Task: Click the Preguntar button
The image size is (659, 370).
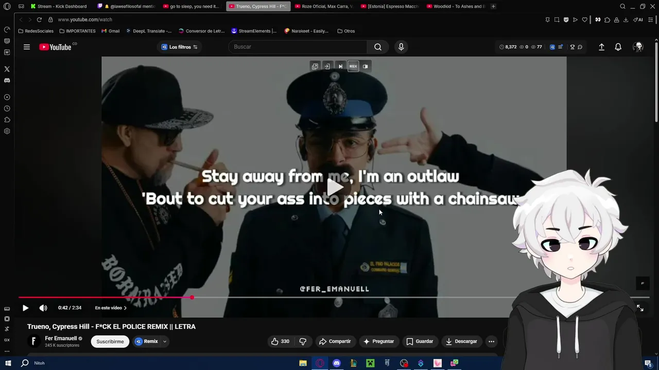Action: 378,341
